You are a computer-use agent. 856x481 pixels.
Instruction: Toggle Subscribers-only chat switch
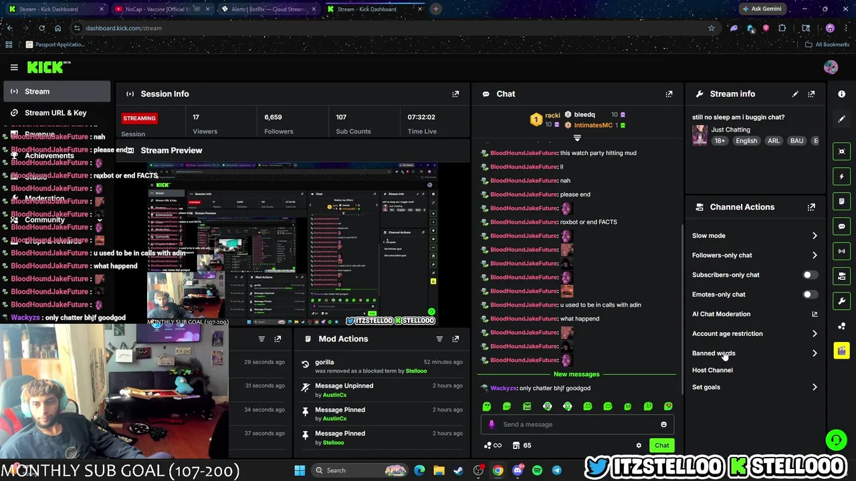(810, 275)
